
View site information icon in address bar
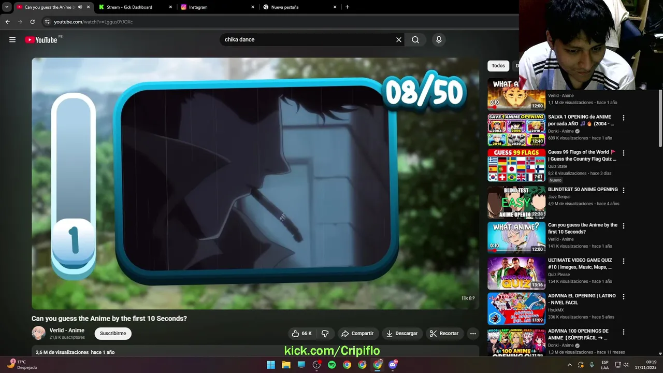point(47,22)
